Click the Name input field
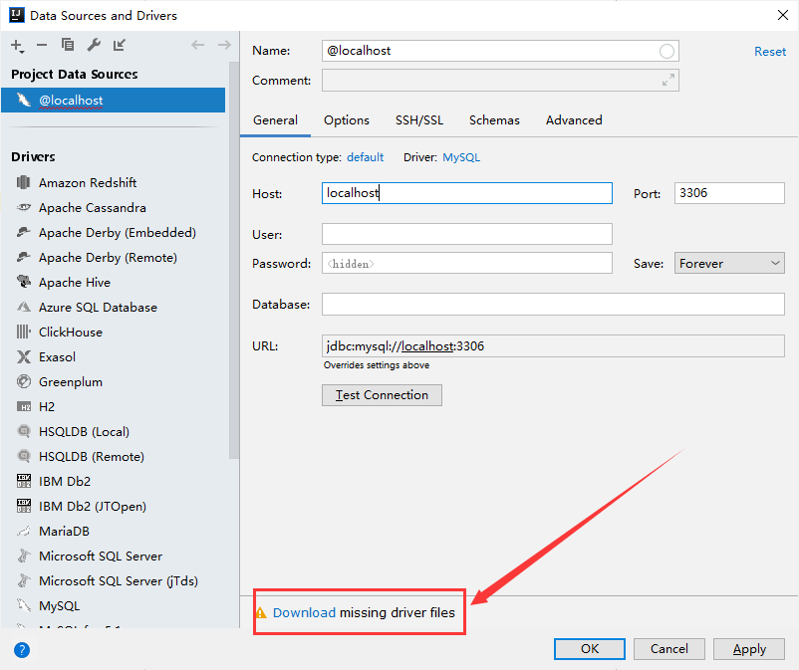This screenshot has height=670, width=799. click(x=500, y=51)
